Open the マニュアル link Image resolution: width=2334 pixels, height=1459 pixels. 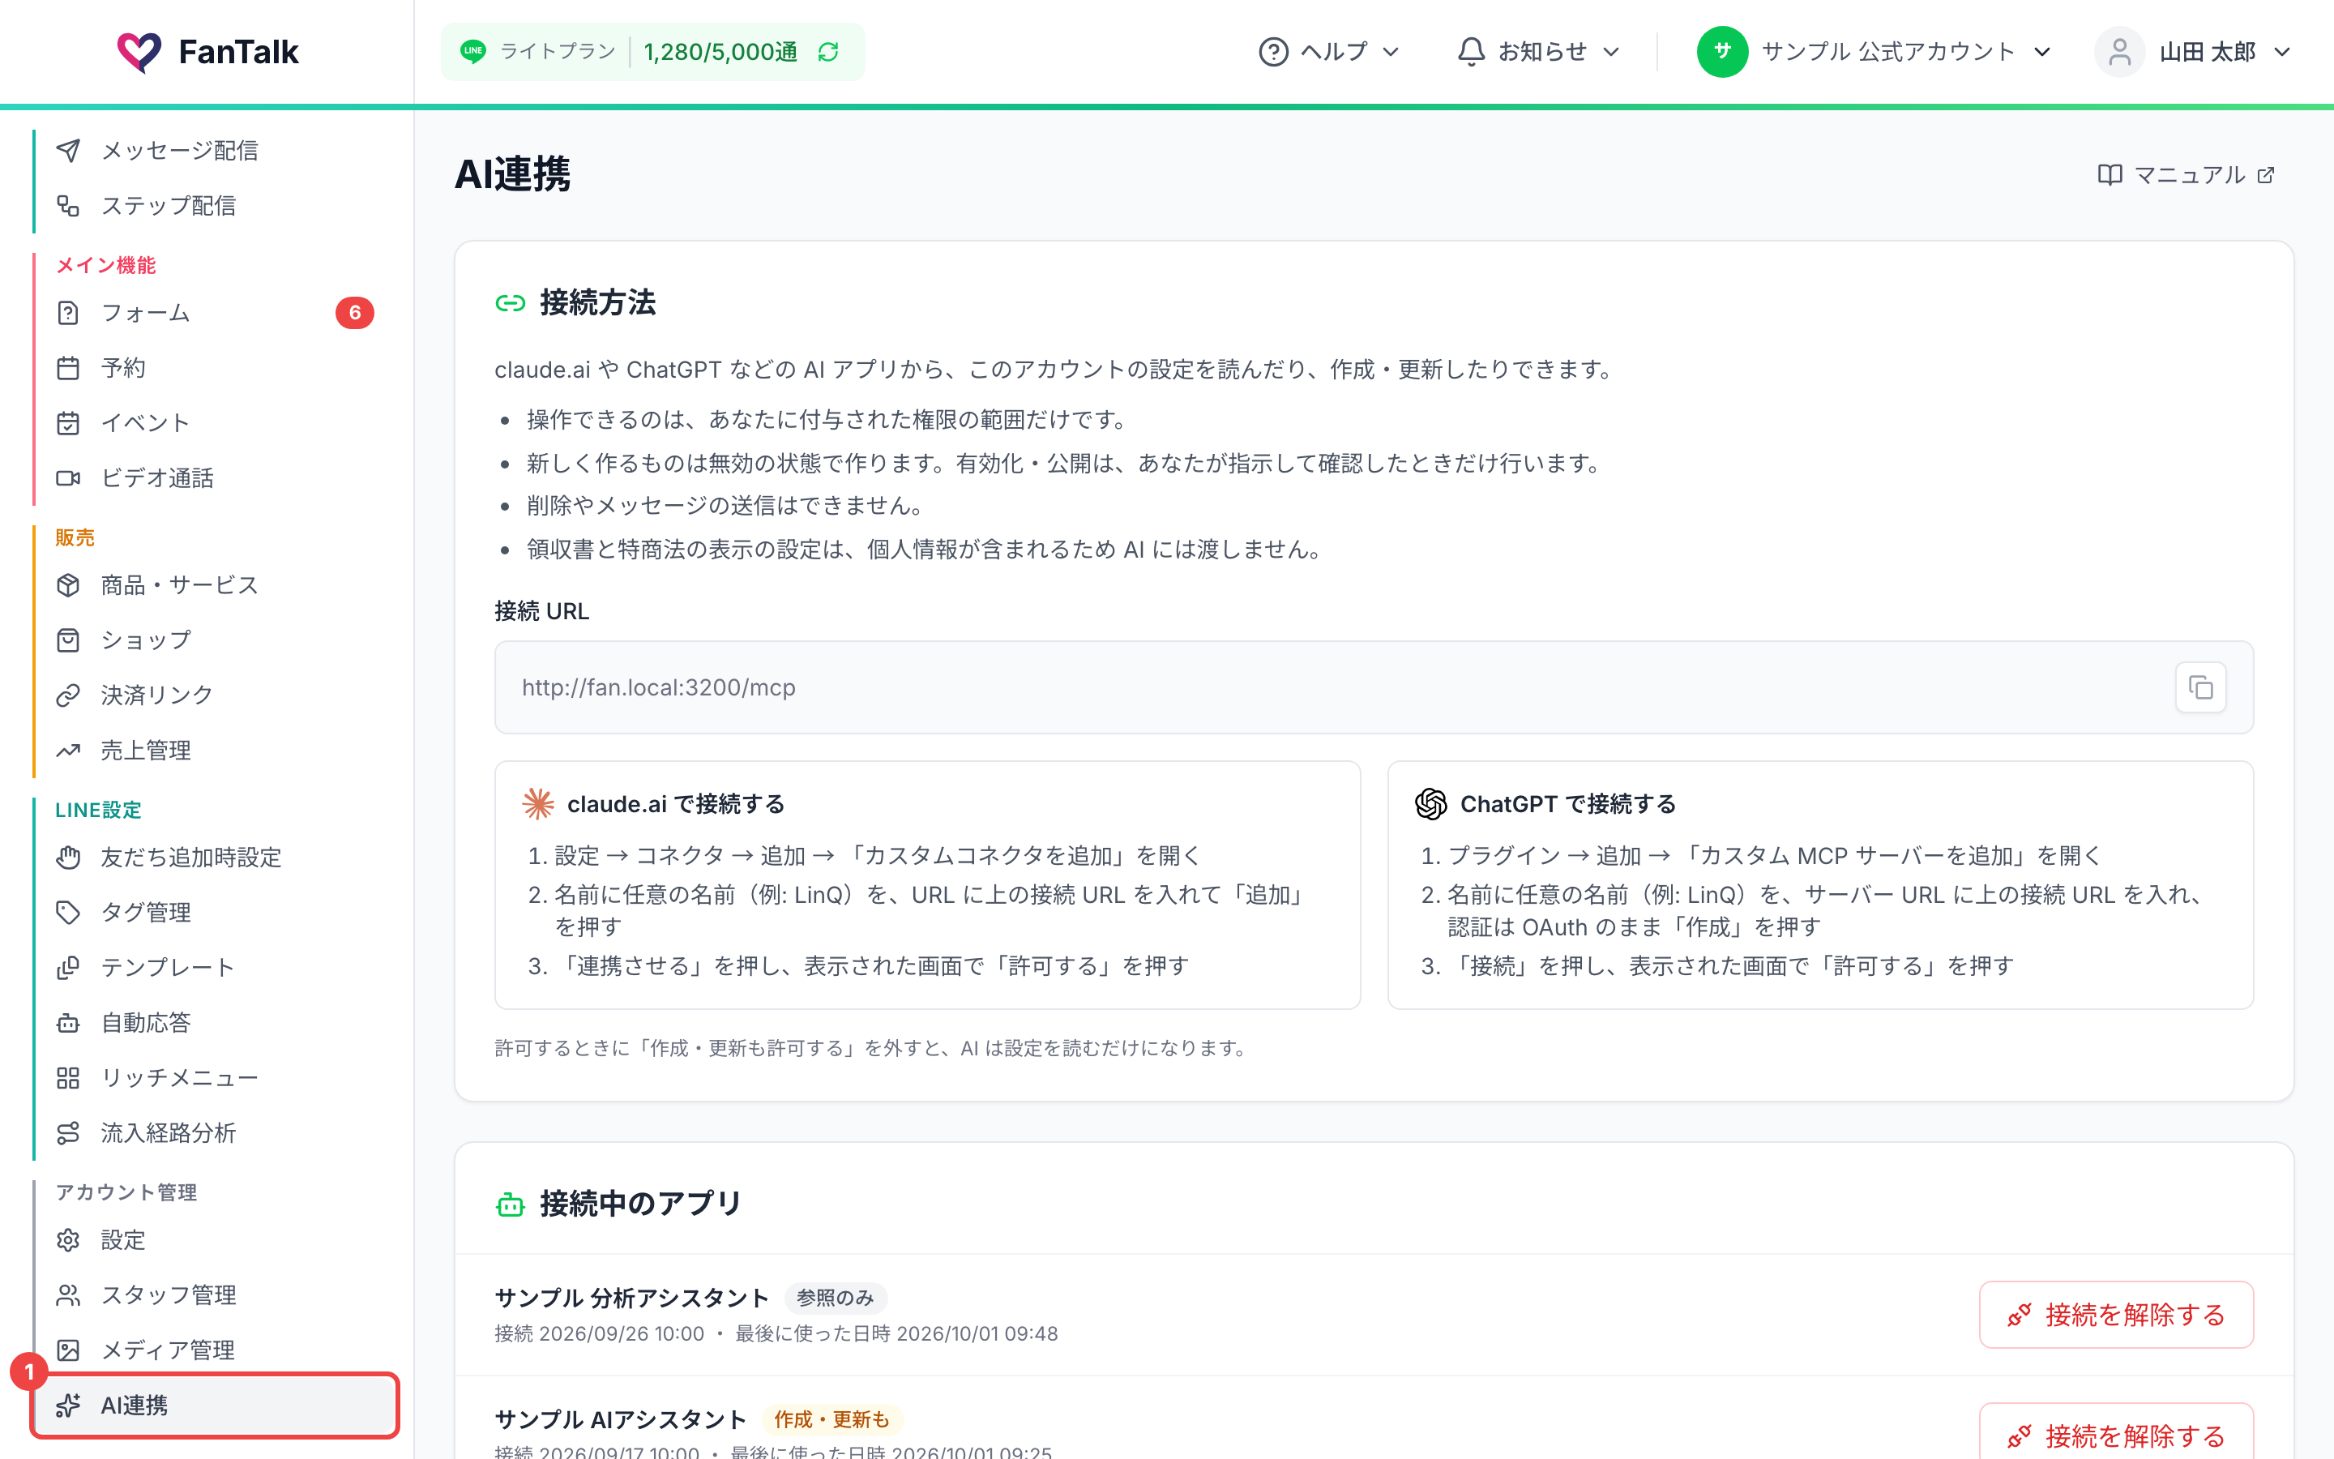click(x=2187, y=174)
